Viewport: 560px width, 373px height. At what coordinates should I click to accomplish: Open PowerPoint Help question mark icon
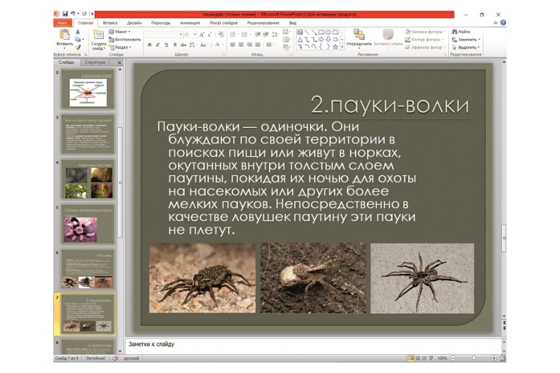pos(503,22)
